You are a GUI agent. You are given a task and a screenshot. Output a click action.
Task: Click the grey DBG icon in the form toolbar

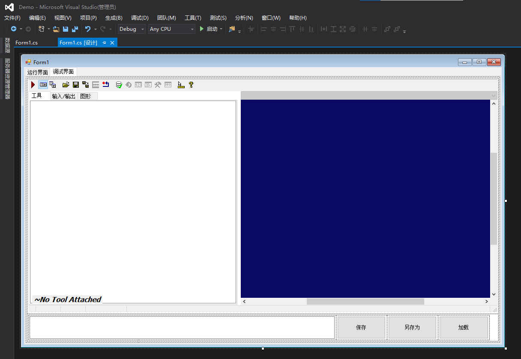(168, 85)
